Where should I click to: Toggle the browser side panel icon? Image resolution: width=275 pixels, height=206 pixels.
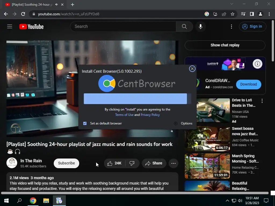pyautogui.click(x=252, y=14)
